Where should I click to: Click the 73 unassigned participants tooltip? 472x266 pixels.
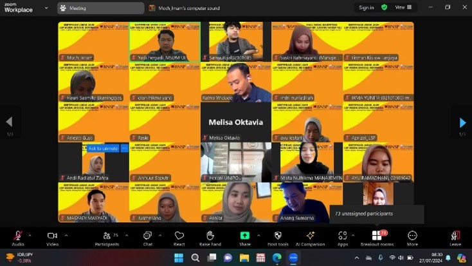pyautogui.click(x=377, y=214)
